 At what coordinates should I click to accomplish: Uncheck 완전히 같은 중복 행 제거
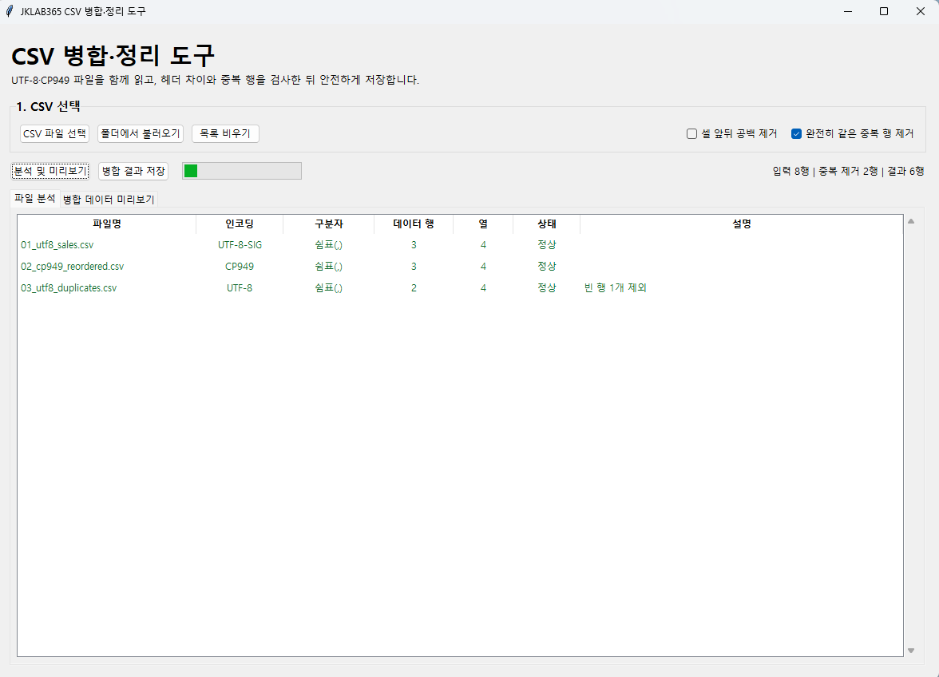(797, 133)
